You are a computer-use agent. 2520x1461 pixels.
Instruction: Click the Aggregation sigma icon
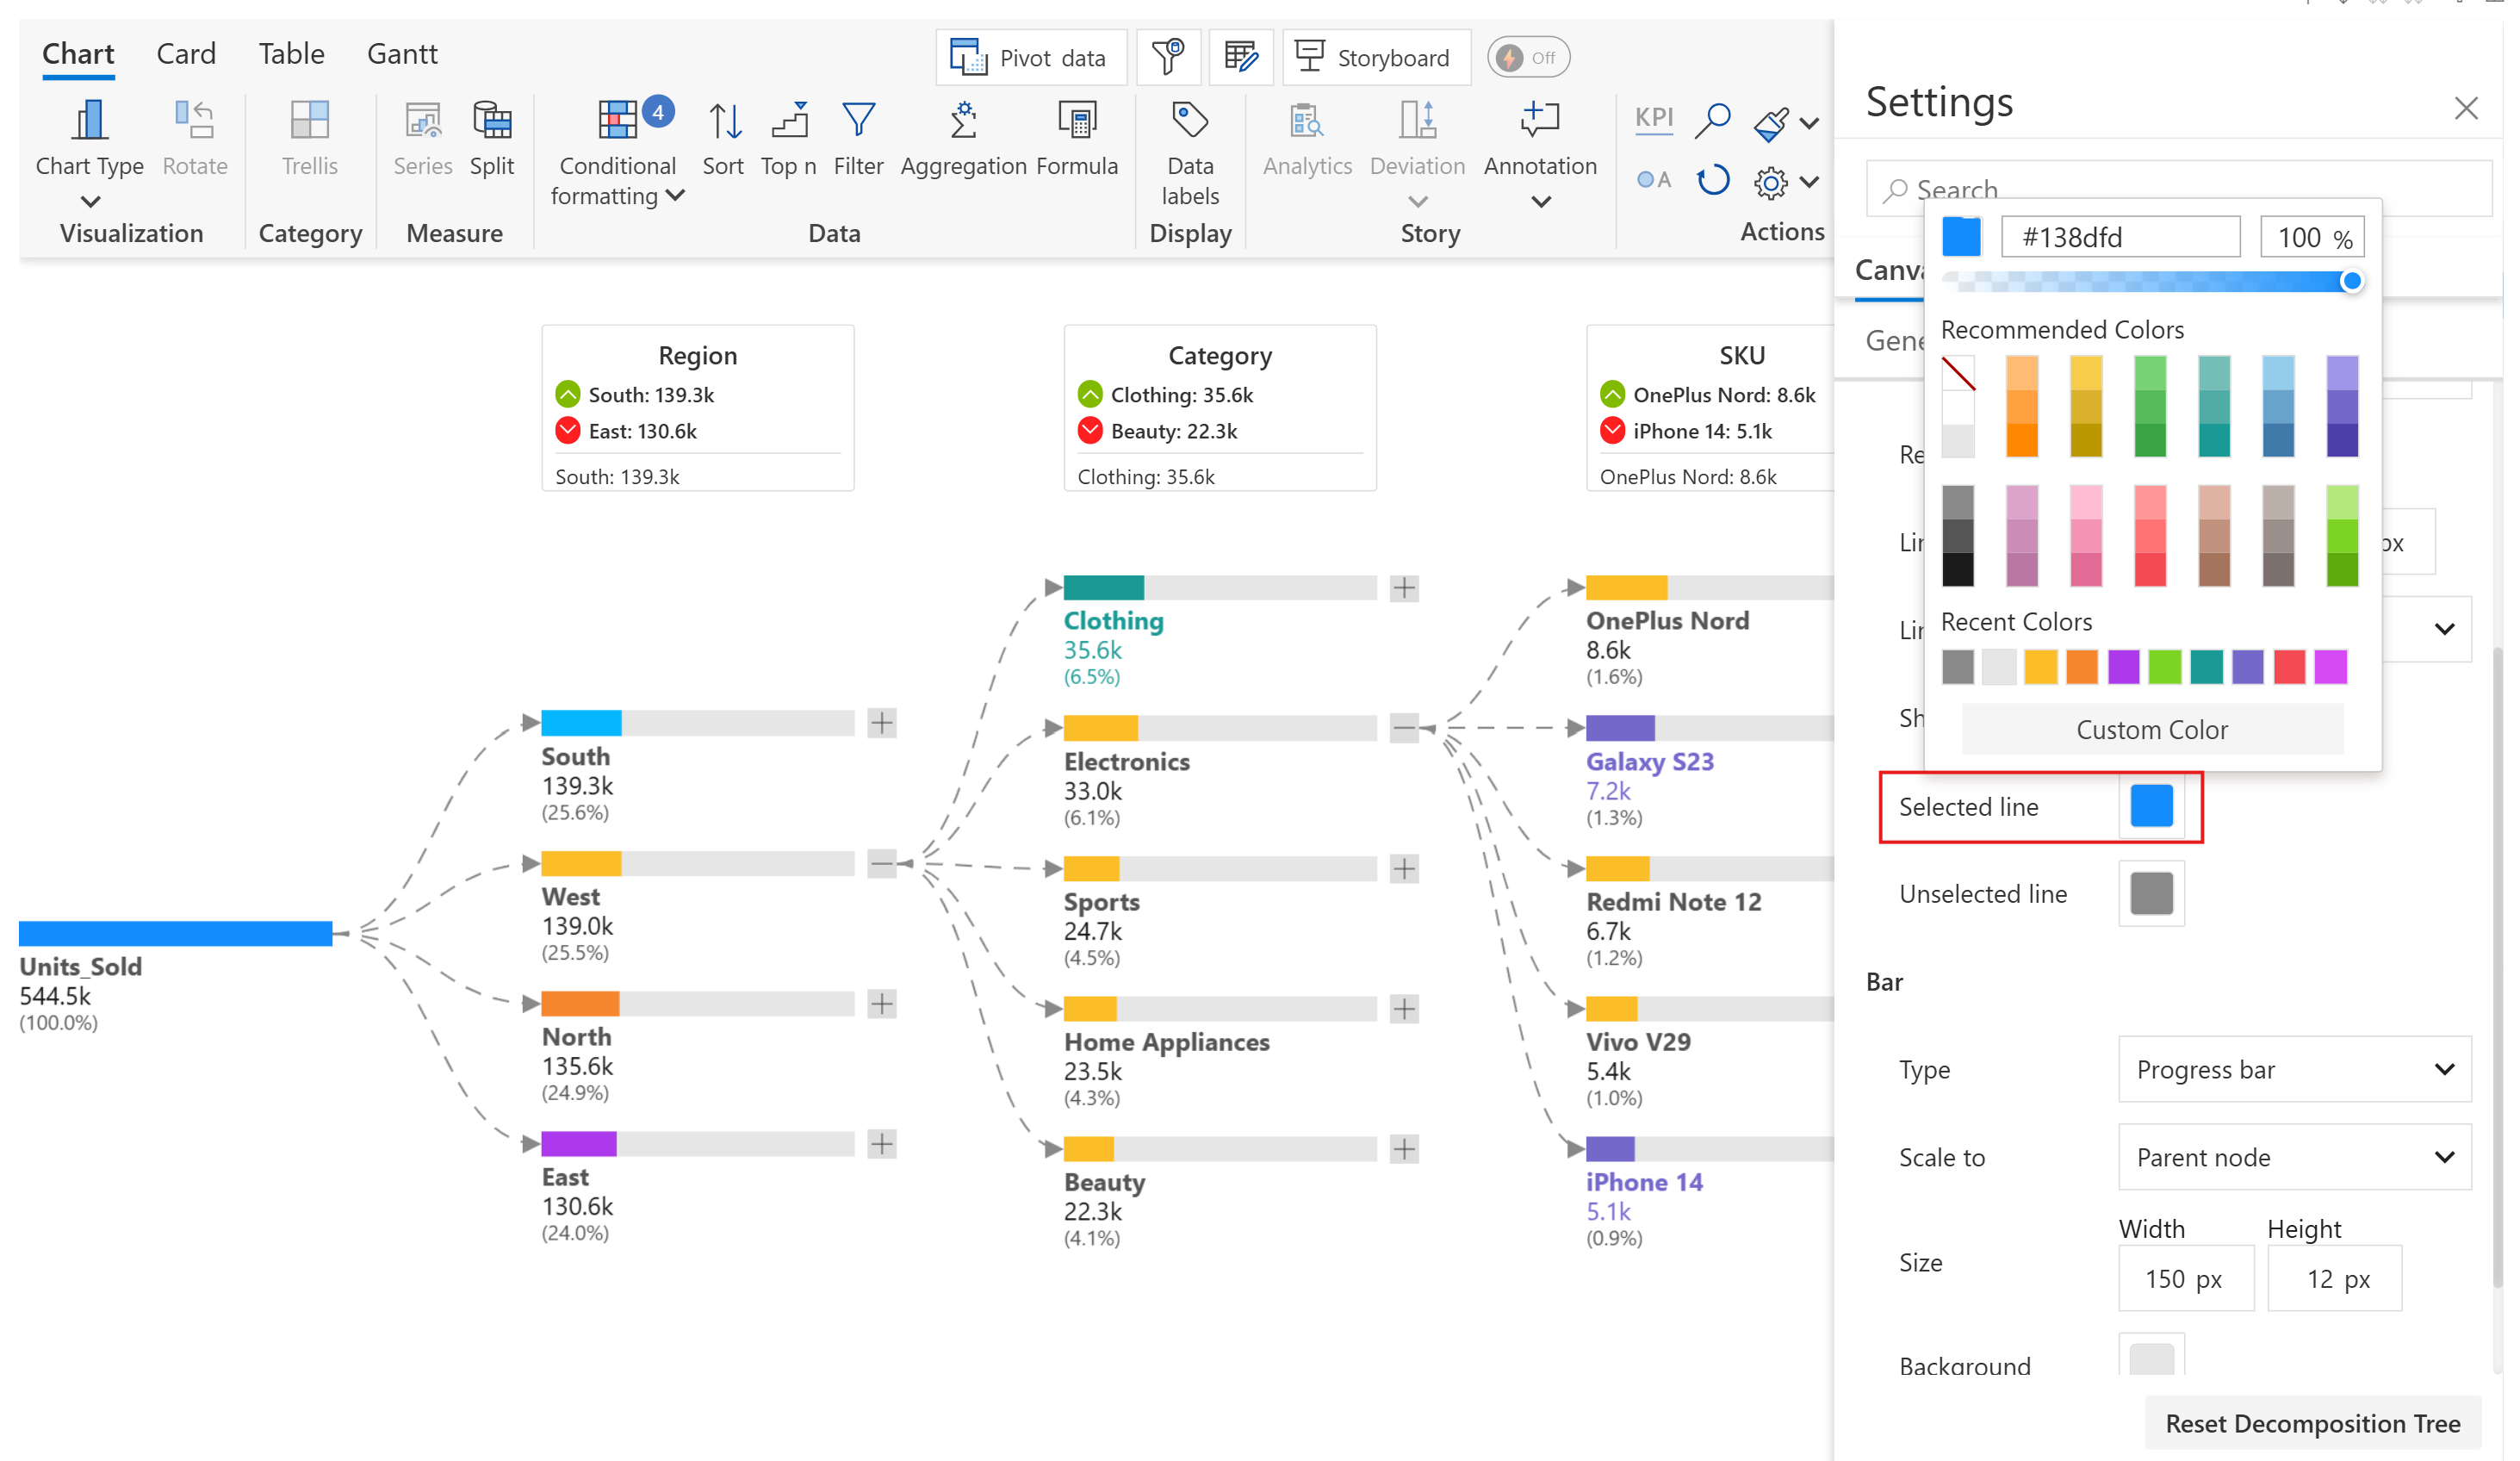[963, 121]
